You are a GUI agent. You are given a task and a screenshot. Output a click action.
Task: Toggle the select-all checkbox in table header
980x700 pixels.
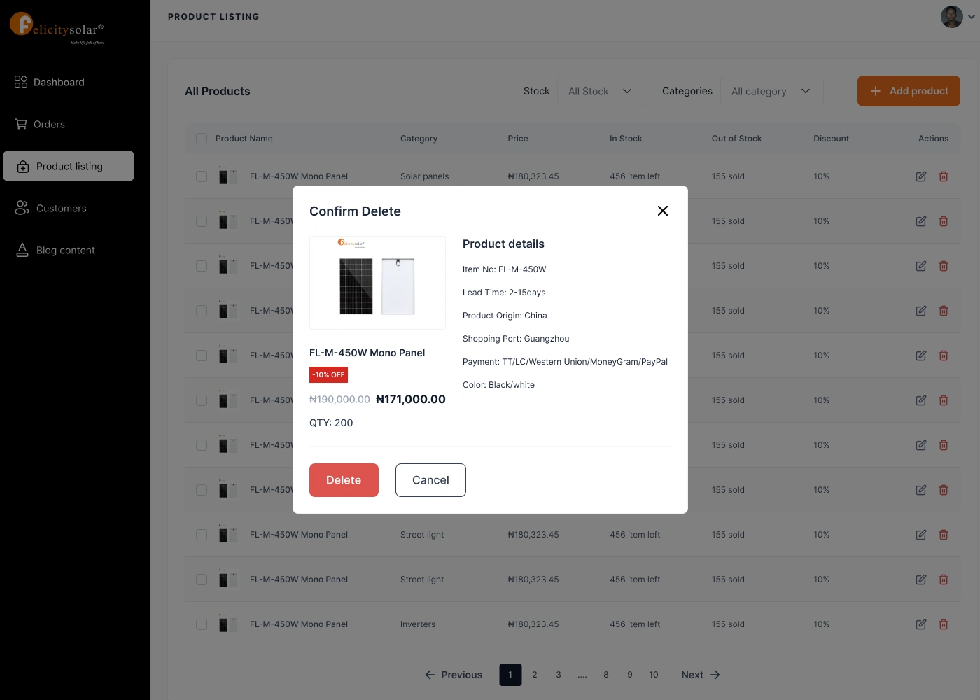(x=202, y=139)
